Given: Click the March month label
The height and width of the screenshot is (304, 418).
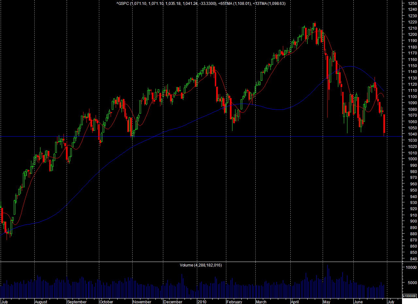Looking at the screenshot, I should pos(261,302).
